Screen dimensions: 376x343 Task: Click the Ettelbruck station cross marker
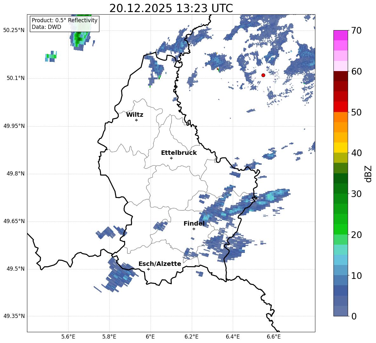tap(171, 158)
